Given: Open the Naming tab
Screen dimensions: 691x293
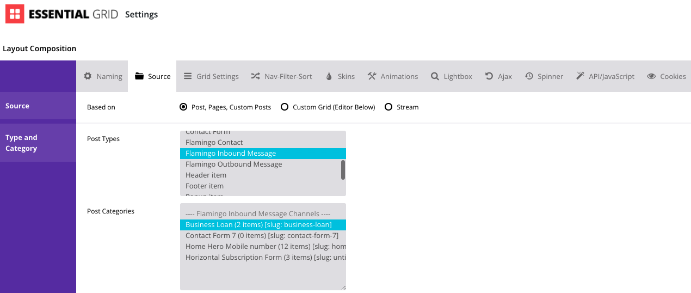Looking at the screenshot, I should tap(102, 76).
